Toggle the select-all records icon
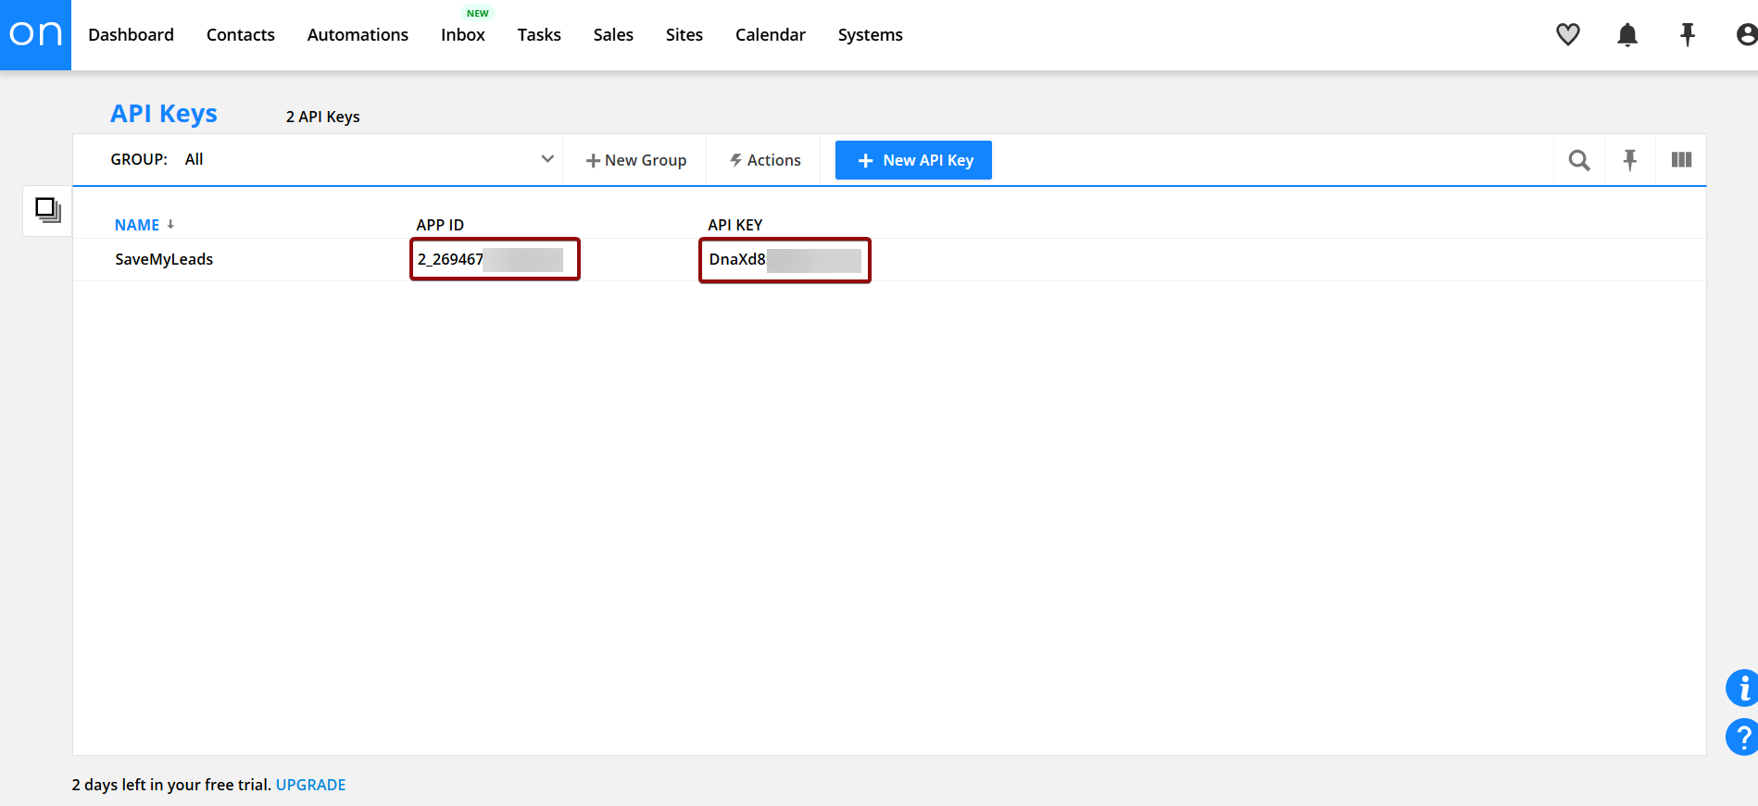The image size is (1758, 806). coord(47,210)
